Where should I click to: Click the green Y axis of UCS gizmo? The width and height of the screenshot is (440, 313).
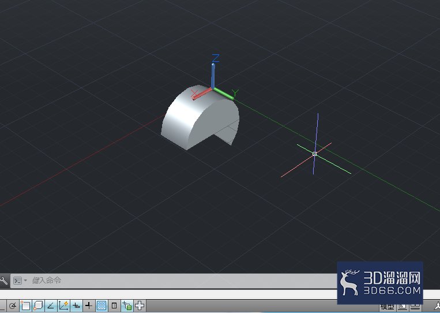pyautogui.click(x=224, y=94)
